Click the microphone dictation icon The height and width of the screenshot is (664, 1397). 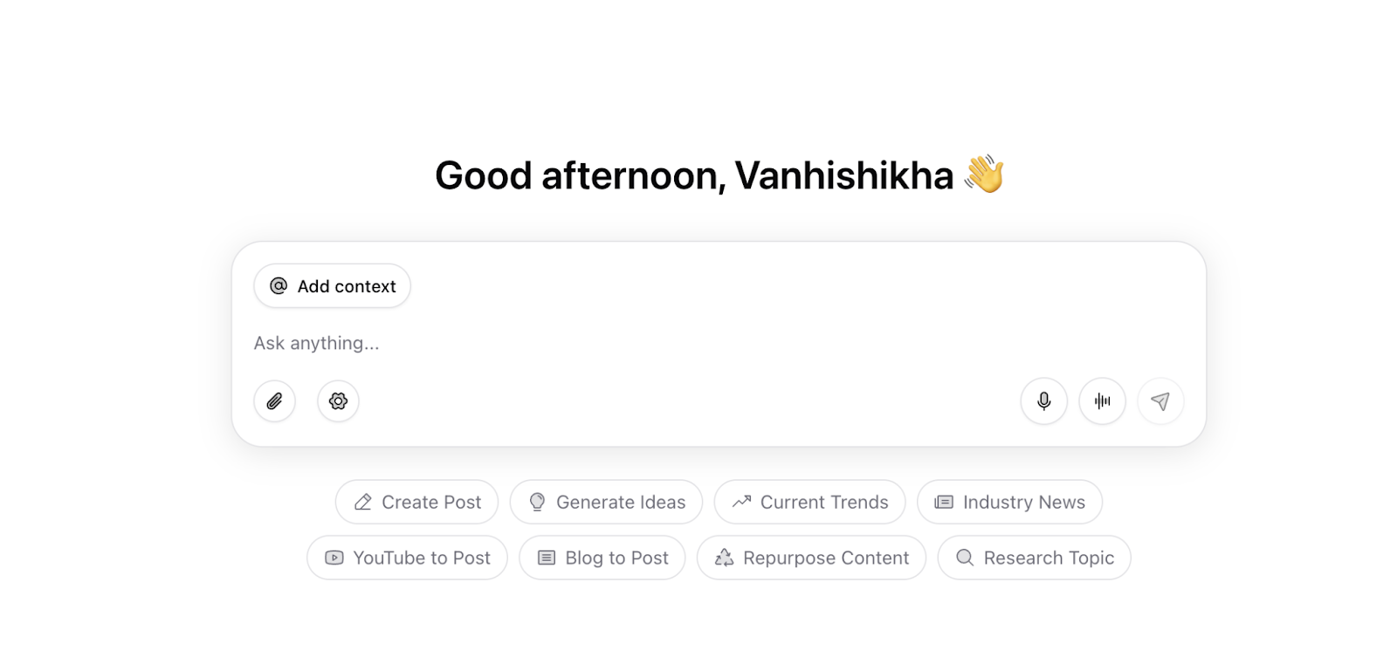click(x=1043, y=401)
